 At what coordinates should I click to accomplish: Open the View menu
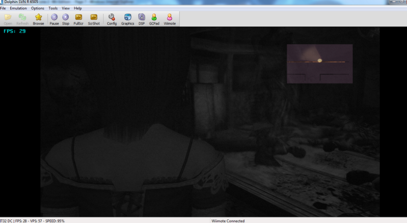click(x=66, y=9)
